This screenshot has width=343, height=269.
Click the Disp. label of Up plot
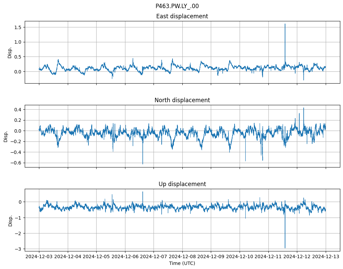pos(10,220)
